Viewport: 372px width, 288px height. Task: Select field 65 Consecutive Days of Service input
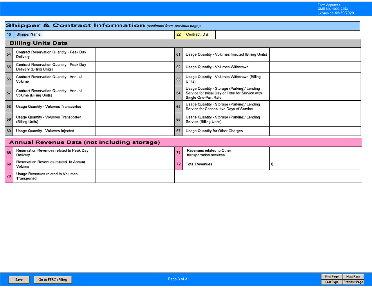tap(315, 107)
